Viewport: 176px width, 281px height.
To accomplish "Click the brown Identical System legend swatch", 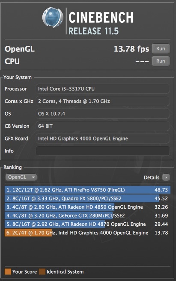I will click(x=42, y=272).
